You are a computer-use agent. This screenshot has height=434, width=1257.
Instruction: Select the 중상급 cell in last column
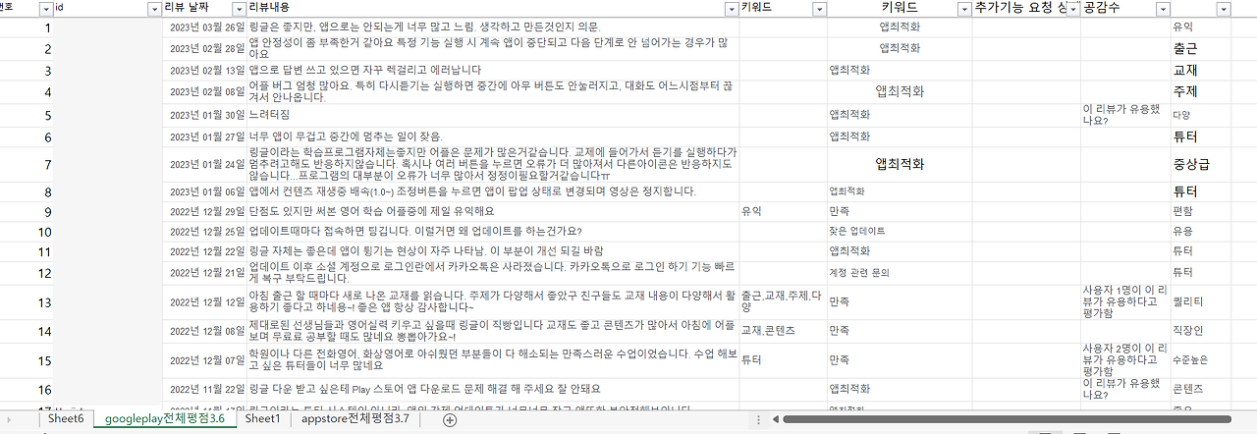(1202, 164)
